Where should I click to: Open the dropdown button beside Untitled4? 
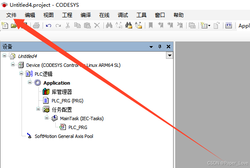coord(170,55)
